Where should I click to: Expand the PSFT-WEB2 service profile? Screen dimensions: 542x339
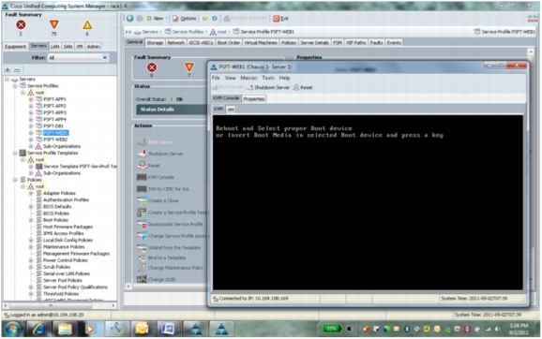tap(31, 140)
